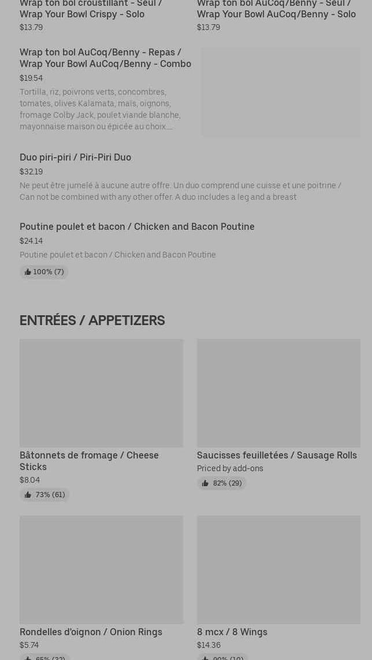Click thumbs-up icon on Chicken and Bacon Poutine
The width and height of the screenshot is (372, 660).
pos(28,272)
